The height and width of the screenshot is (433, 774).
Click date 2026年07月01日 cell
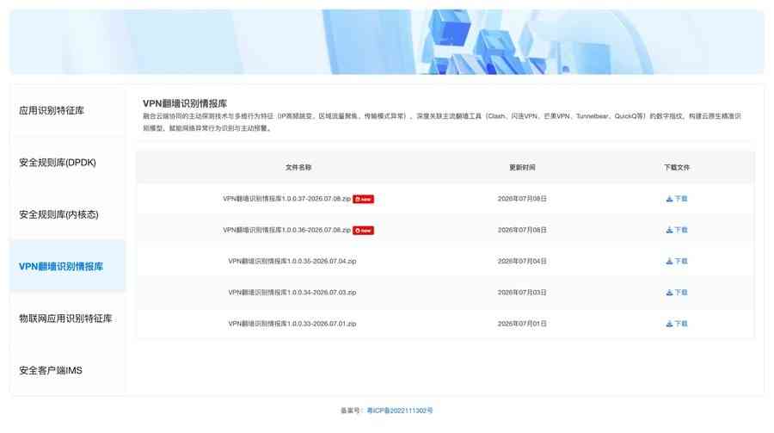[522, 324]
